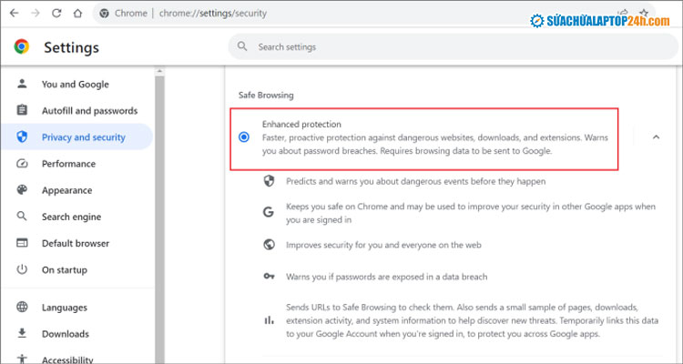Click the On startup power icon
Image resolution: width=683 pixels, height=364 pixels.
[x=22, y=269]
